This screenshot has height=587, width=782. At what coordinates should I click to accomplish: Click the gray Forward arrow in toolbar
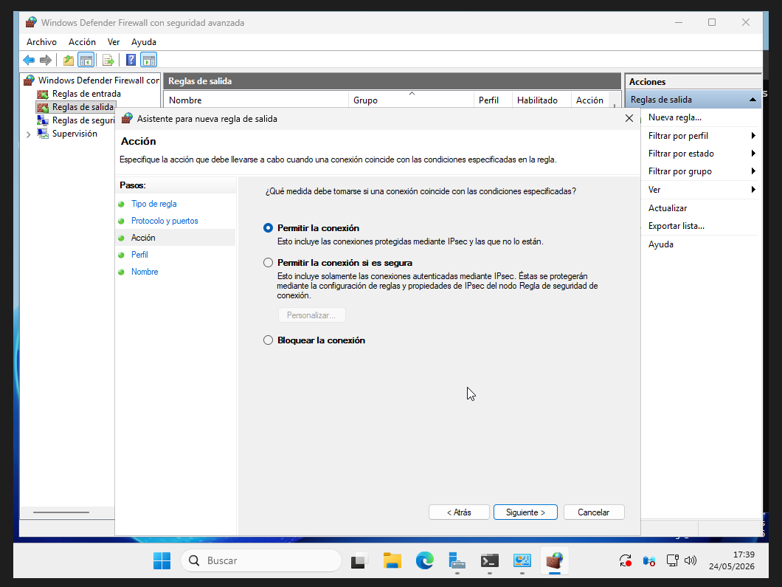pyautogui.click(x=46, y=61)
